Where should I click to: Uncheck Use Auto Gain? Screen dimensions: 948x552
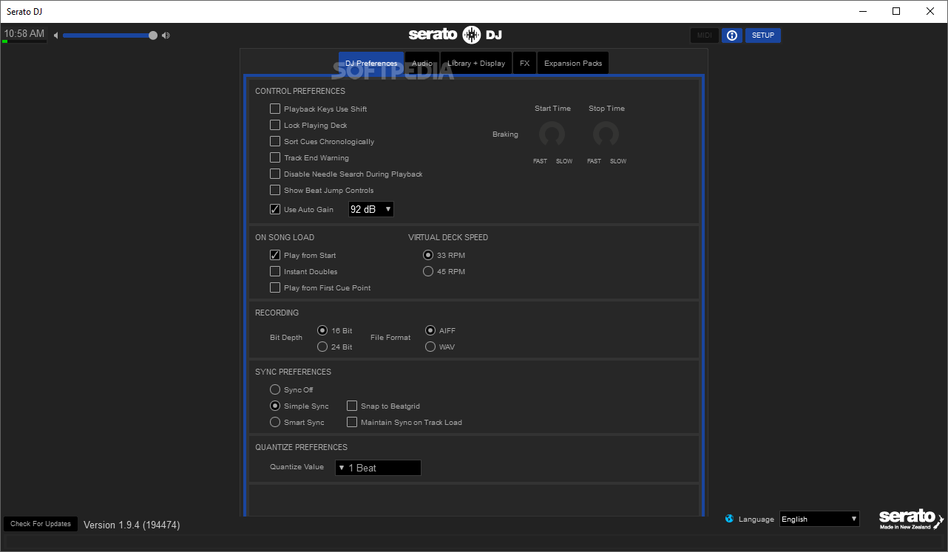click(275, 209)
